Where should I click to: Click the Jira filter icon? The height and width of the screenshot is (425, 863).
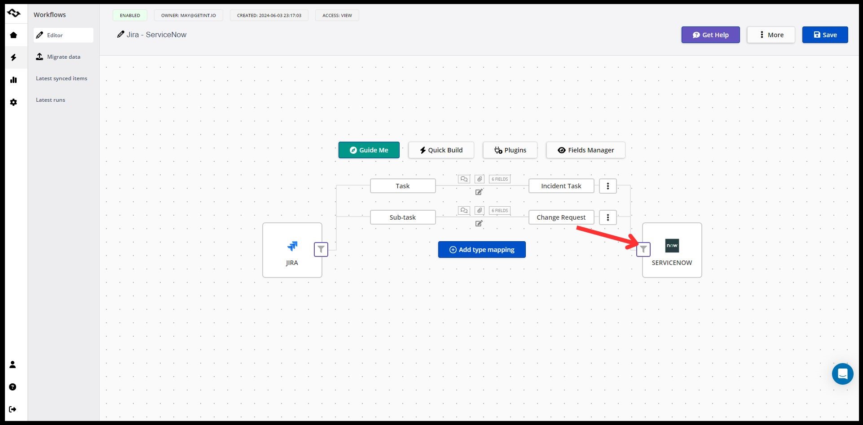click(321, 249)
